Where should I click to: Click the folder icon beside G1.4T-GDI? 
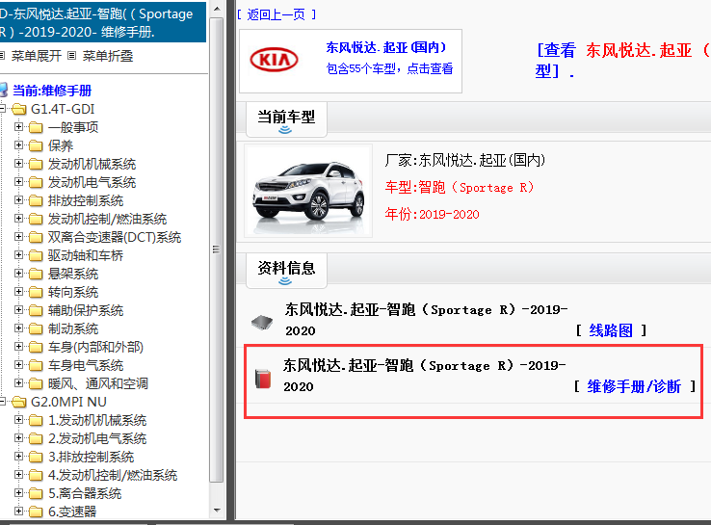pyautogui.click(x=19, y=109)
